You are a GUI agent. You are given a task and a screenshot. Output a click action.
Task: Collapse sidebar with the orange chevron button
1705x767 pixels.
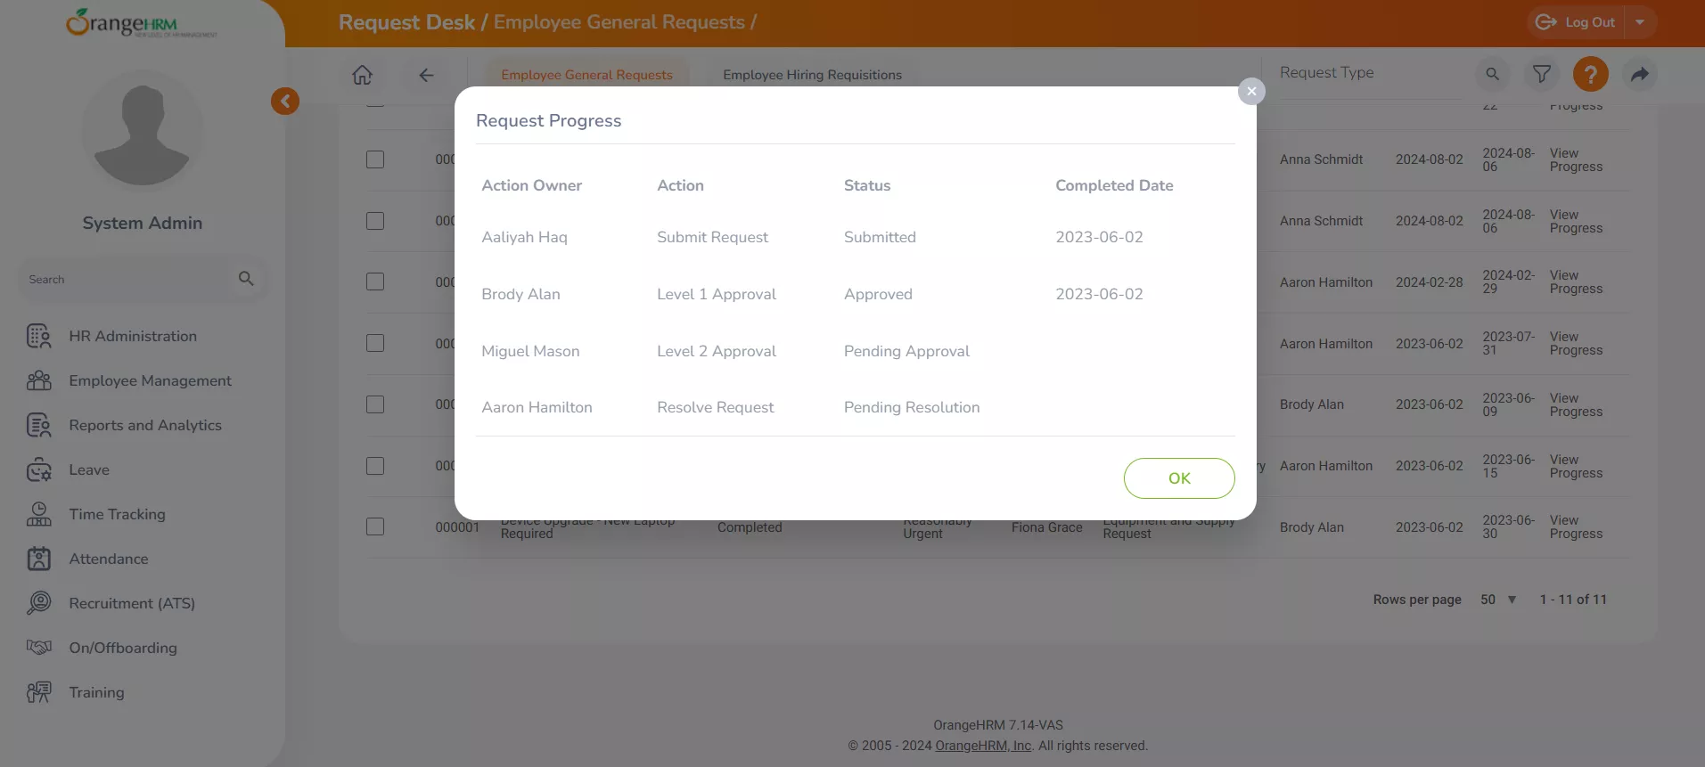285,101
